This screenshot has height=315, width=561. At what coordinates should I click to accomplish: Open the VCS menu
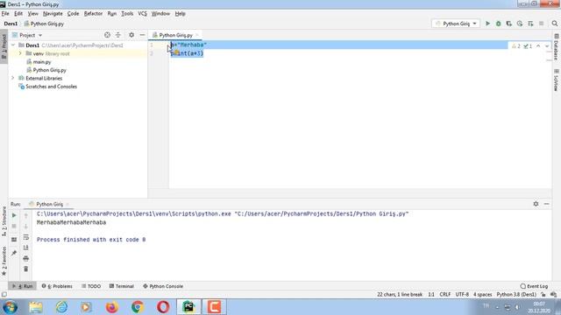[142, 14]
